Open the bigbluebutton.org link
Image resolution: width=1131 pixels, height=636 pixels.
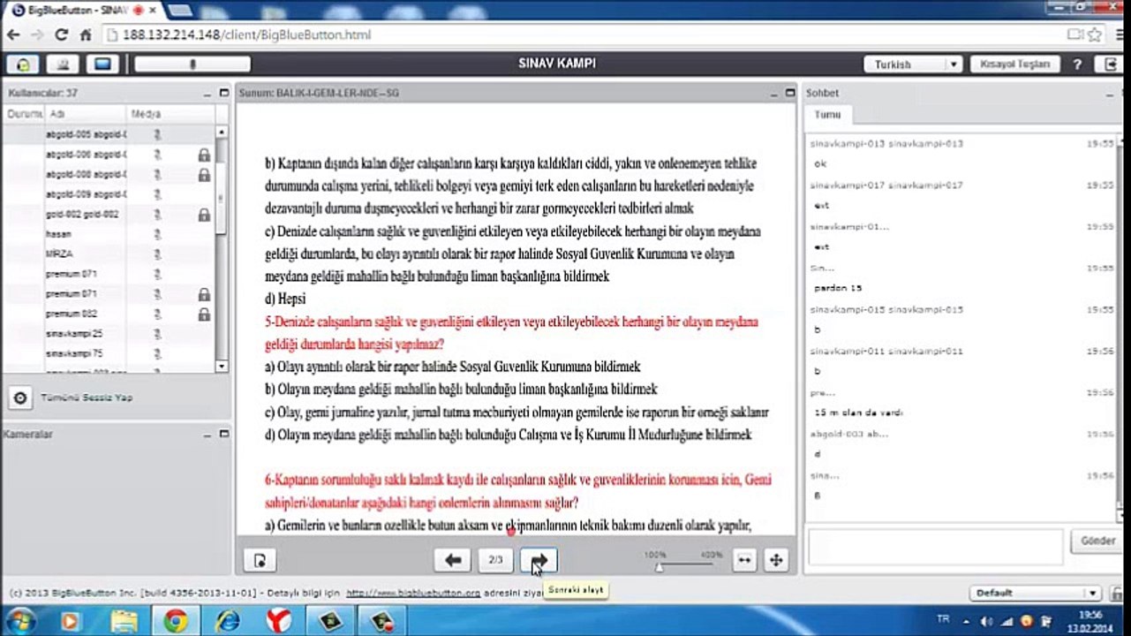tap(413, 594)
